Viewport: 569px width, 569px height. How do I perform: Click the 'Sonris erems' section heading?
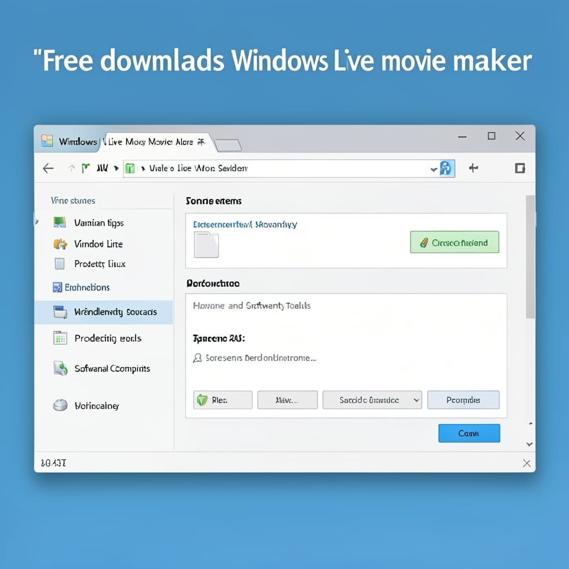click(213, 201)
